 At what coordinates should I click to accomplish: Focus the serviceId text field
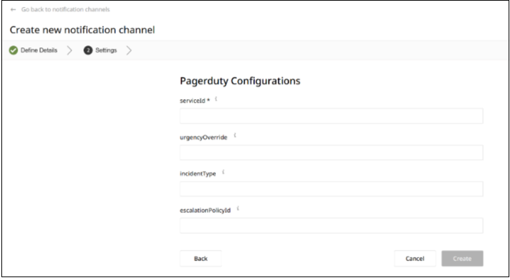tap(331, 116)
